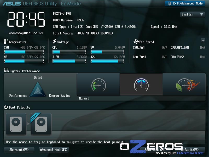Click the MB temperature value +80.6°F/+27.0°C
Image resolution: width=209 pixels, height=157 pixels.
(33, 57)
